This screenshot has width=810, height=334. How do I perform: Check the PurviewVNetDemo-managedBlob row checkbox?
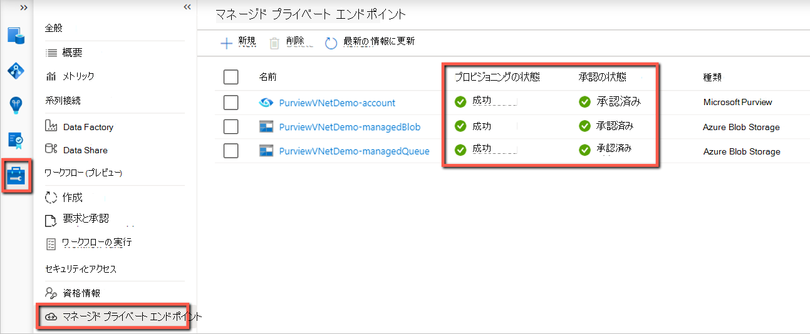click(x=231, y=127)
